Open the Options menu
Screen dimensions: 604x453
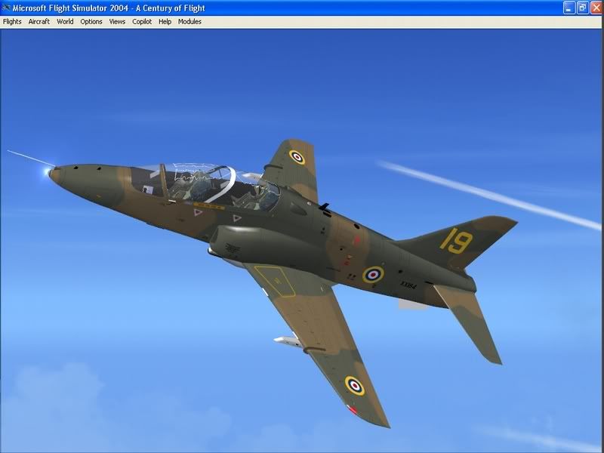(x=91, y=22)
